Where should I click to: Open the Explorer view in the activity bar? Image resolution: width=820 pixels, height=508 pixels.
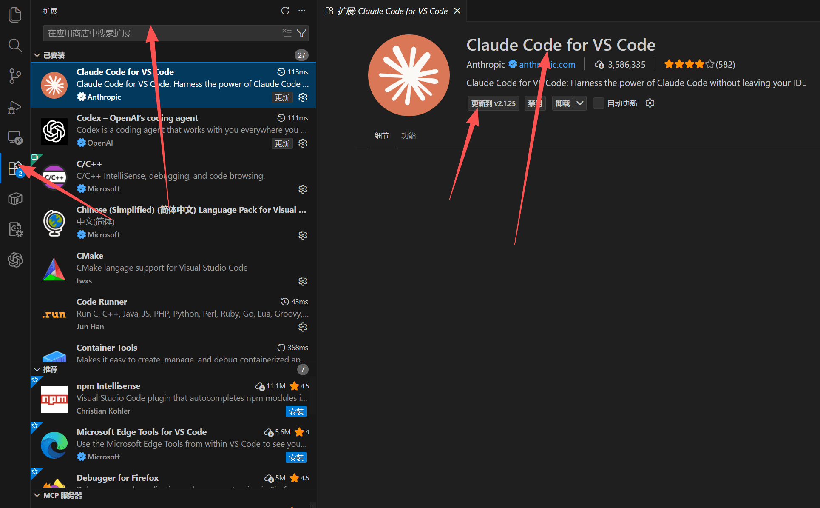pyautogui.click(x=15, y=14)
